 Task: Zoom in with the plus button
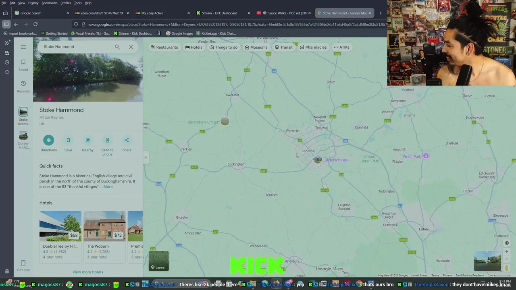point(507,252)
